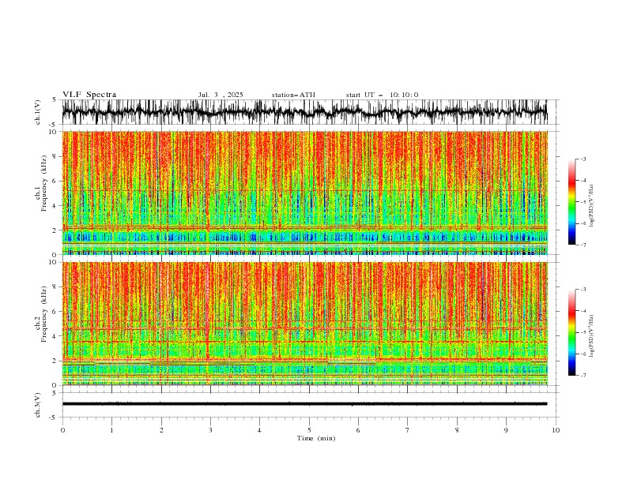Click the "5" minute tick on the time axis
The image size is (626, 483).
tap(309, 430)
